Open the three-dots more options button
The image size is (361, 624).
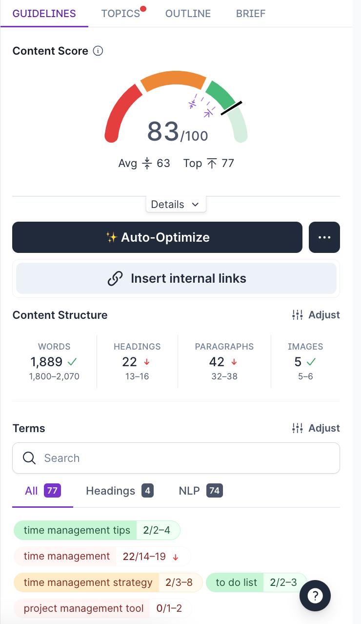tap(324, 237)
